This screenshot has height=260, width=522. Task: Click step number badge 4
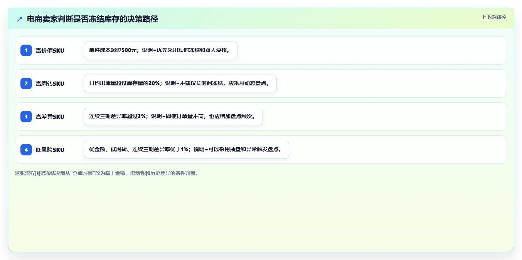point(26,150)
